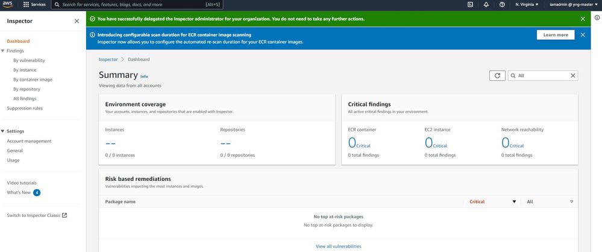Viewport: 602px width, 252px height.
Task: Open Usage settings
Action: [x=13, y=160]
